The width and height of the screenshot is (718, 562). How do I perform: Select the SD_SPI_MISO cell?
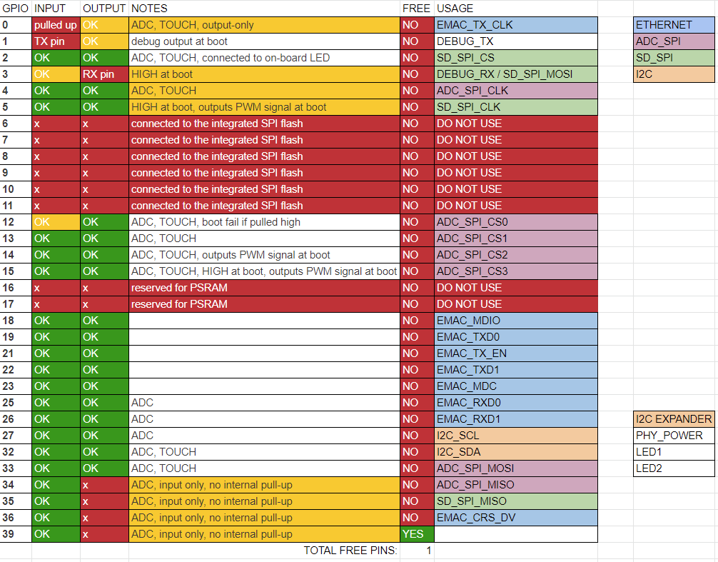click(515, 501)
